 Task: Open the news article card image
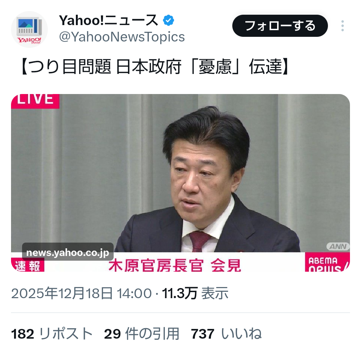click(180, 183)
